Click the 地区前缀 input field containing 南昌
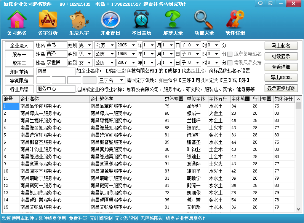304x223 pixels. (x=56, y=71)
